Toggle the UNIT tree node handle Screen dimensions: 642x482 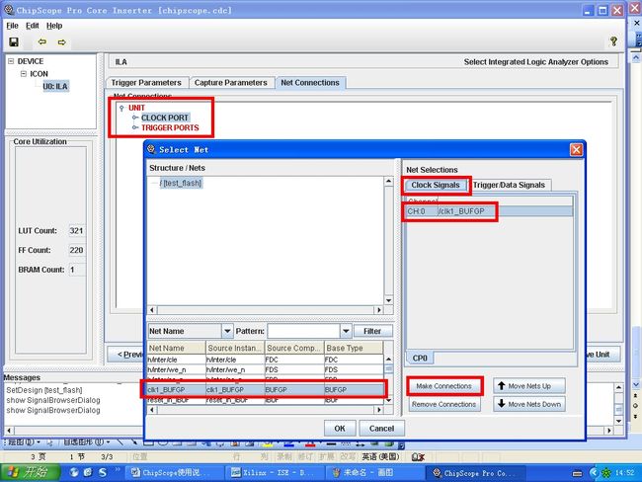point(121,108)
